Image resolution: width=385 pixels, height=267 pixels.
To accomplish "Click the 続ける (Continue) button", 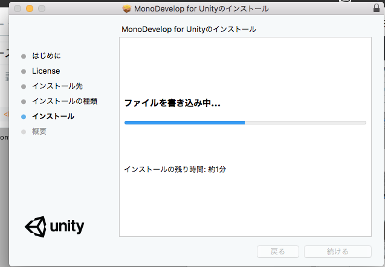I will pyautogui.click(x=338, y=251).
